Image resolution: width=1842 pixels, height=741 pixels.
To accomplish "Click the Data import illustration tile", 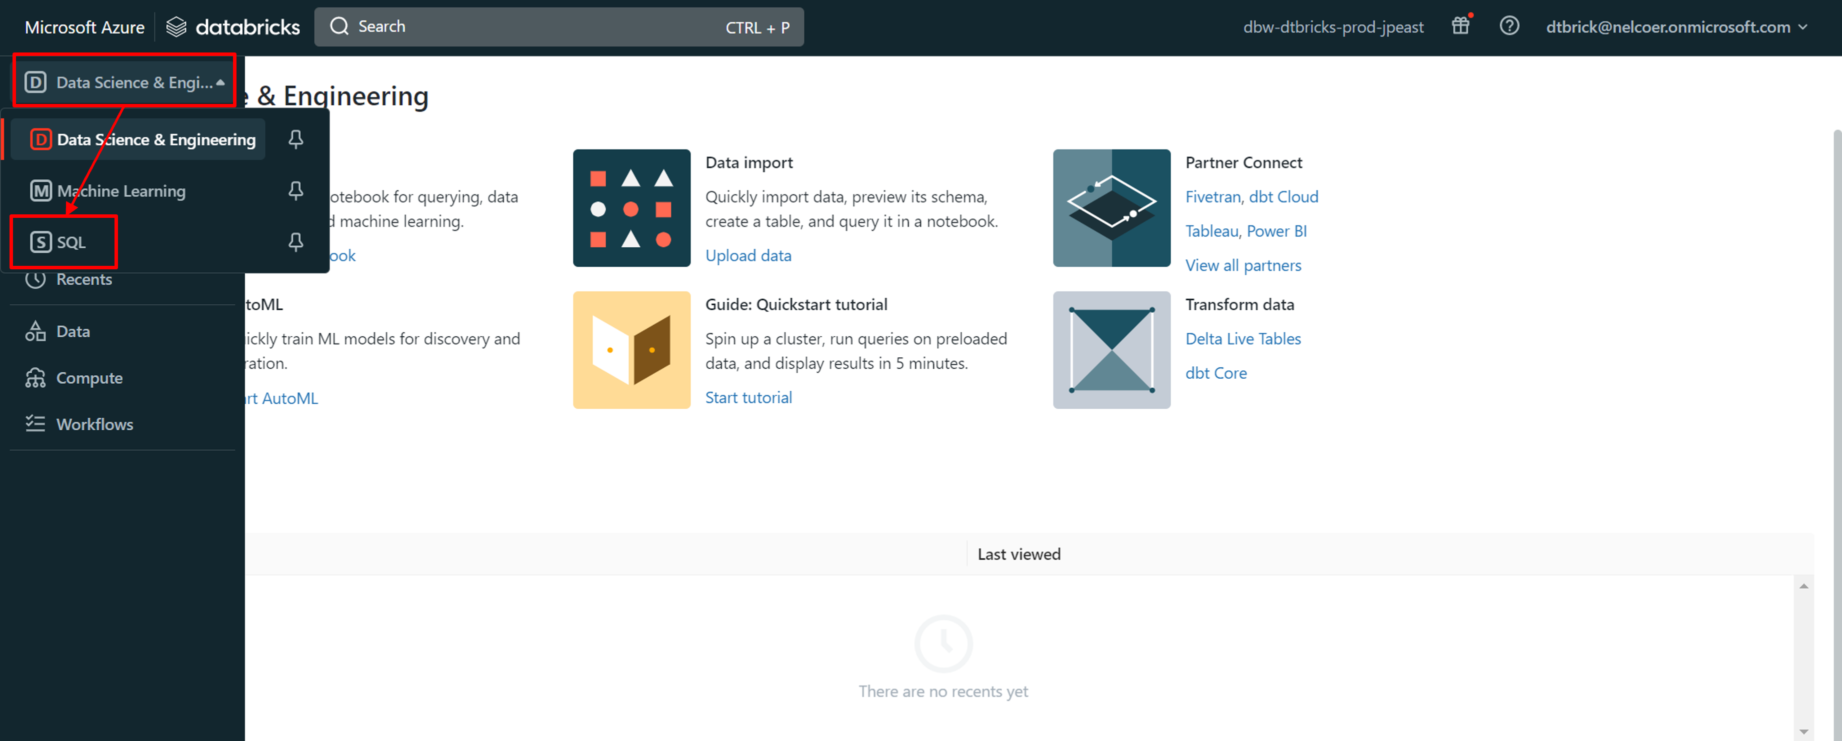I will click(631, 208).
